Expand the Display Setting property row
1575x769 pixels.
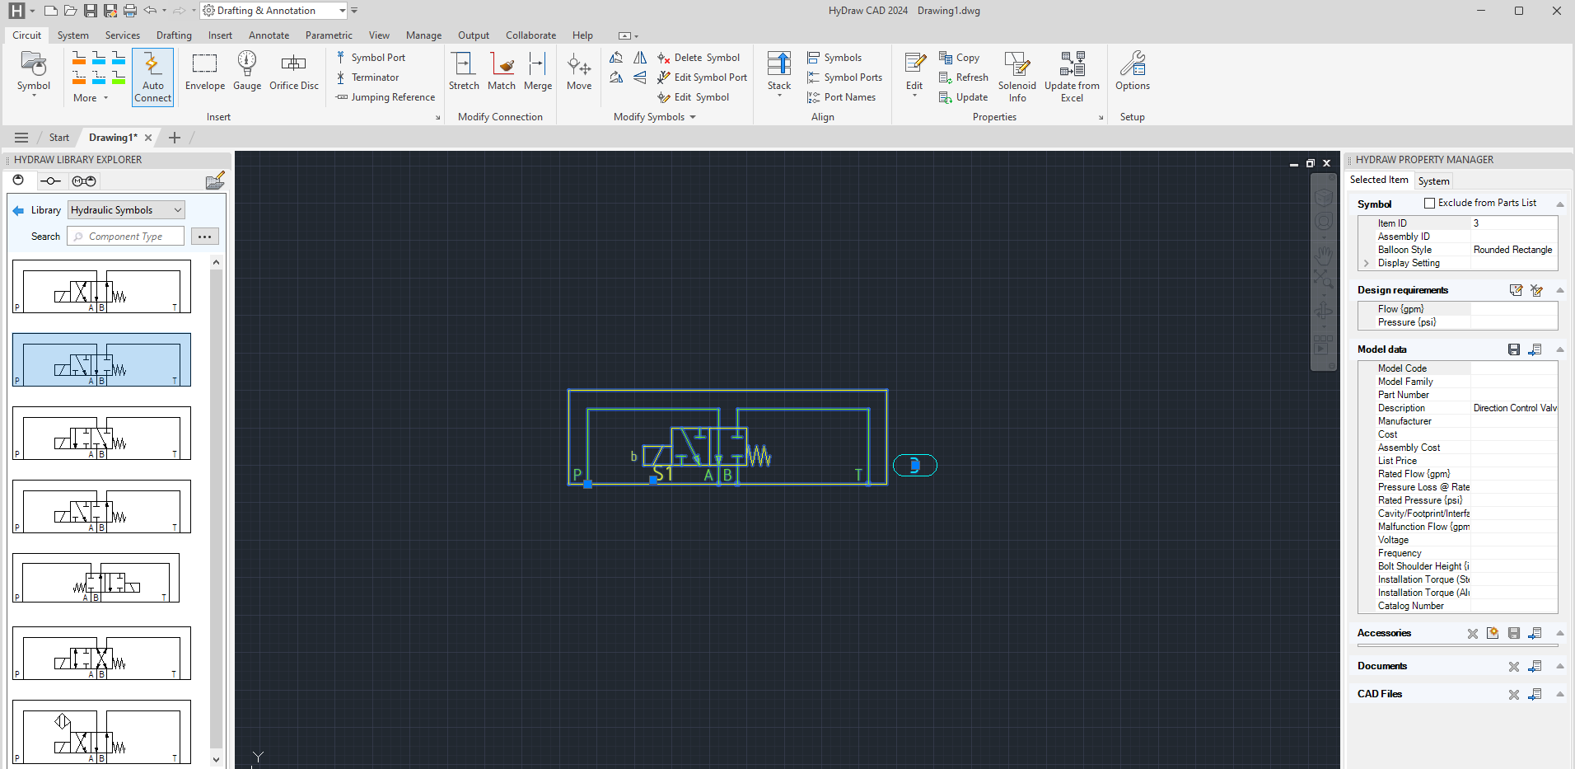pyautogui.click(x=1367, y=263)
